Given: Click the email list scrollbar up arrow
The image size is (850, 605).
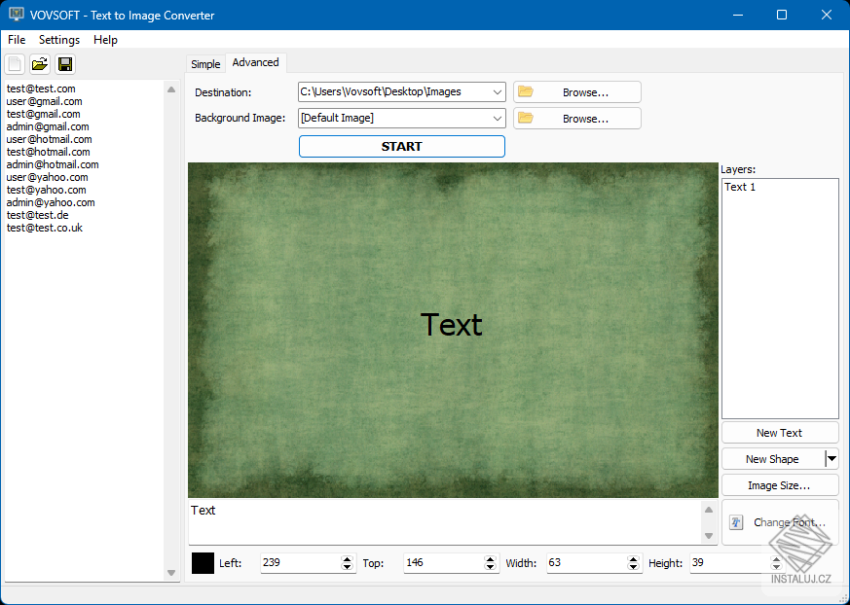Looking at the screenshot, I should 171,89.
